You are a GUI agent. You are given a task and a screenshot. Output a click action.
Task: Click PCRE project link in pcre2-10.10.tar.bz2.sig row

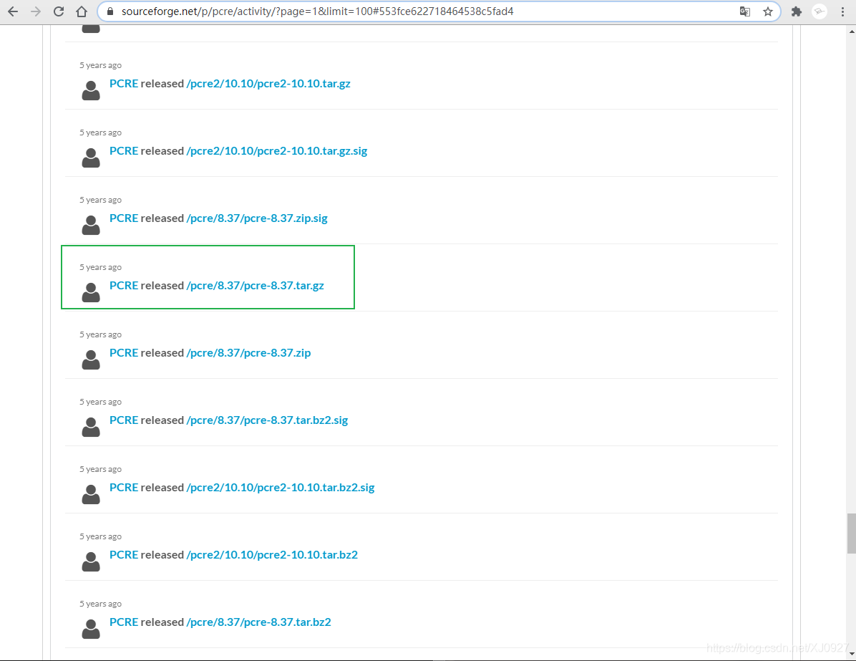click(124, 487)
